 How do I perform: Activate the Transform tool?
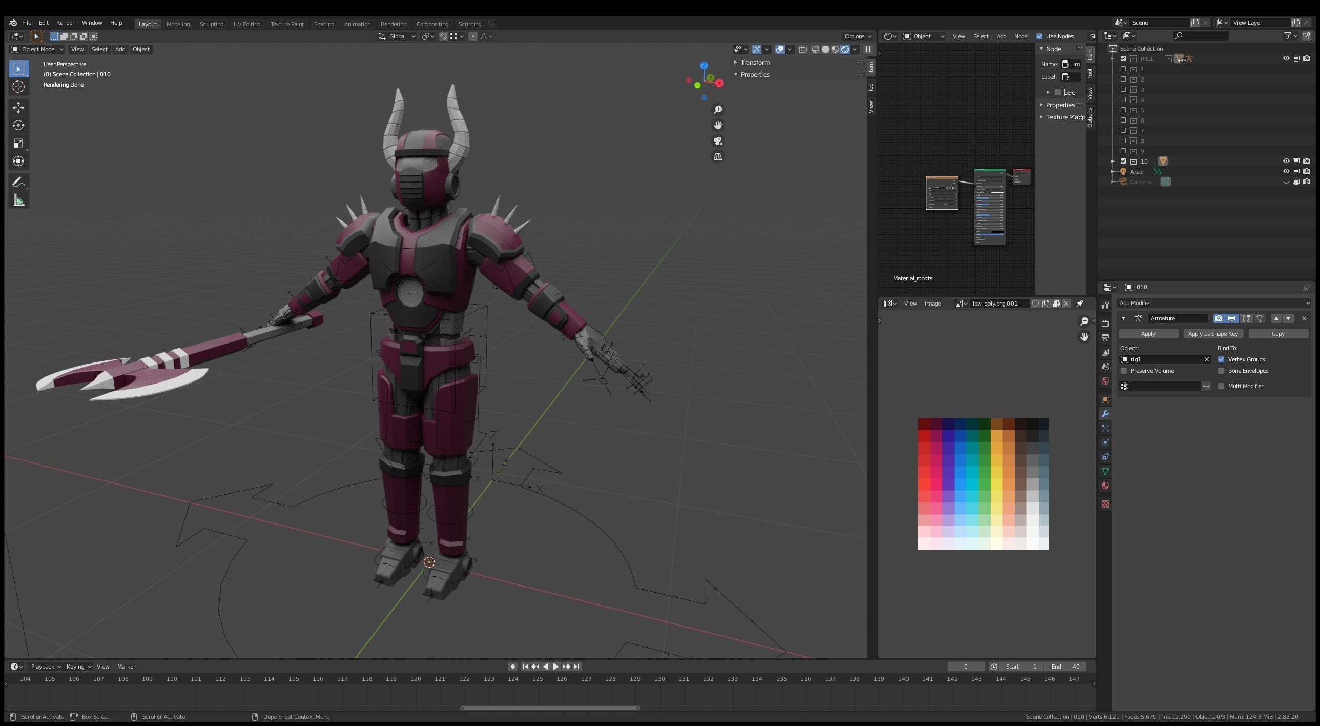(18, 162)
